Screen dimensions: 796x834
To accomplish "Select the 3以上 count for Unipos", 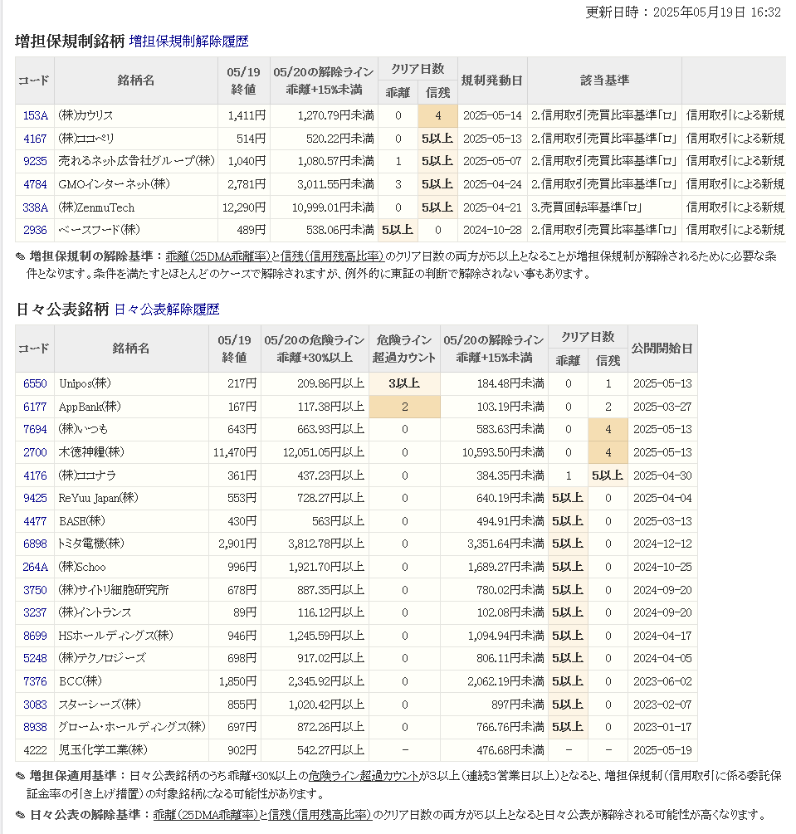I will (404, 383).
